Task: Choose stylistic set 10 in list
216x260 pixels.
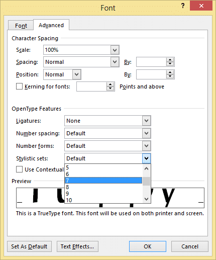Action: pyautogui.click(x=103, y=200)
